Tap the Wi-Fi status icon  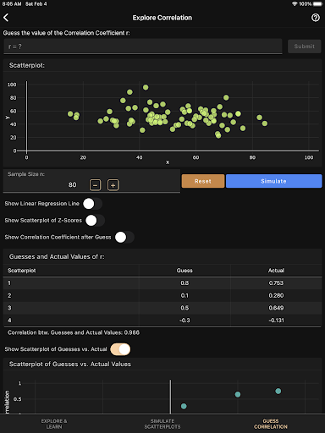pos(295,4)
